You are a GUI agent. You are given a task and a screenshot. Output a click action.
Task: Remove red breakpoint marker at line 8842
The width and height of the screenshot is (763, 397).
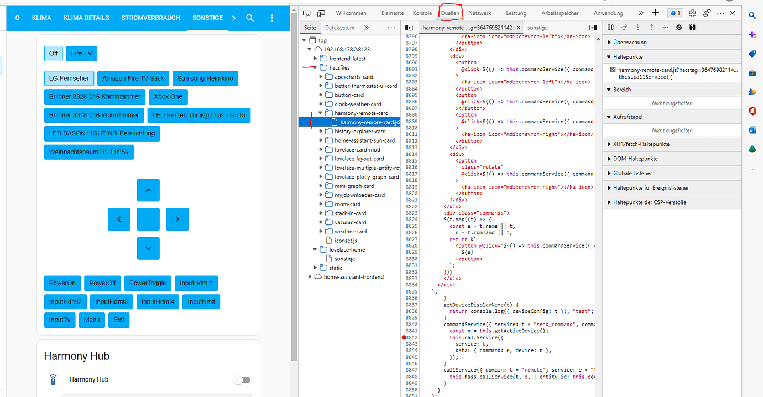coord(404,337)
